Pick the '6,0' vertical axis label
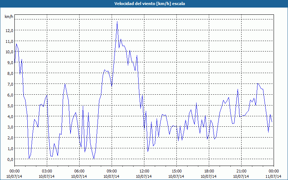 point(10,95)
